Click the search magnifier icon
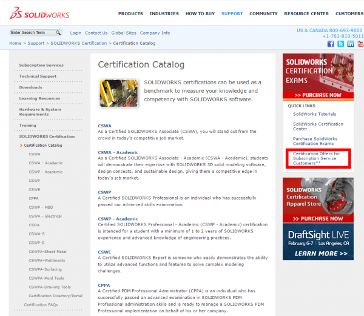Image resolution: width=364 pixels, height=316 pixels. (x=58, y=33)
